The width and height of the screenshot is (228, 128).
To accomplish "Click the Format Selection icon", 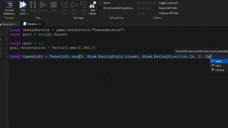I will [x=9, y=5].
